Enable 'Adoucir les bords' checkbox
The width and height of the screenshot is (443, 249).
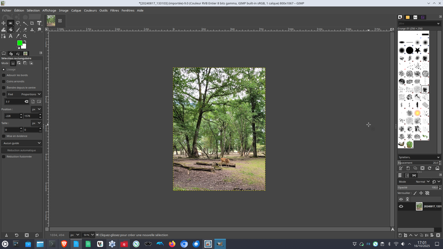3,75
